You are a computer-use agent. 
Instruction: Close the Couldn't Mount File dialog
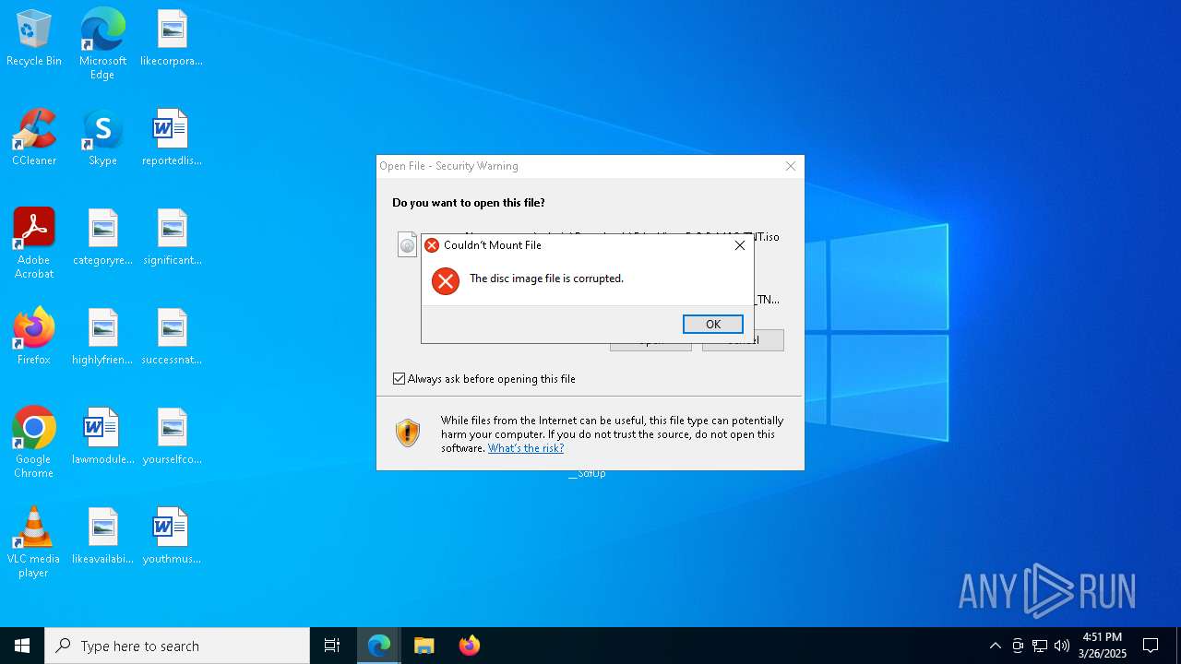[739, 245]
